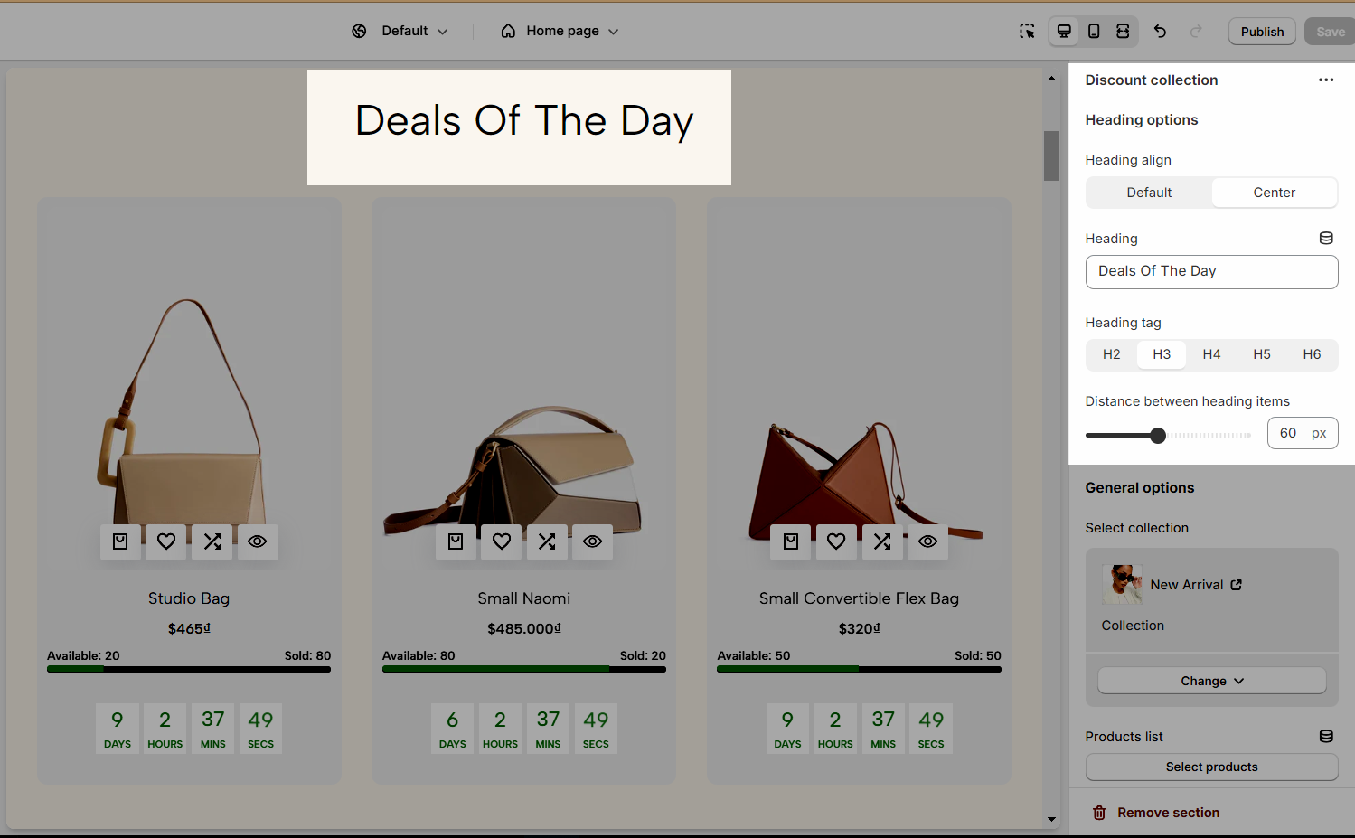Click the Heading text input field
This screenshot has width=1355, height=838.
pyautogui.click(x=1212, y=272)
